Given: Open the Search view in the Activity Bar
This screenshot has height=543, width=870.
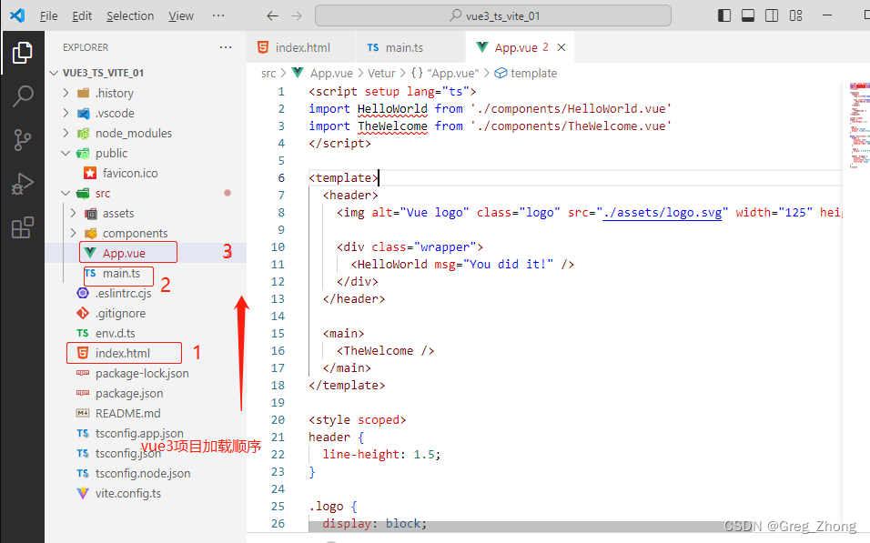Looking at the screenshot, I should 23,94.
